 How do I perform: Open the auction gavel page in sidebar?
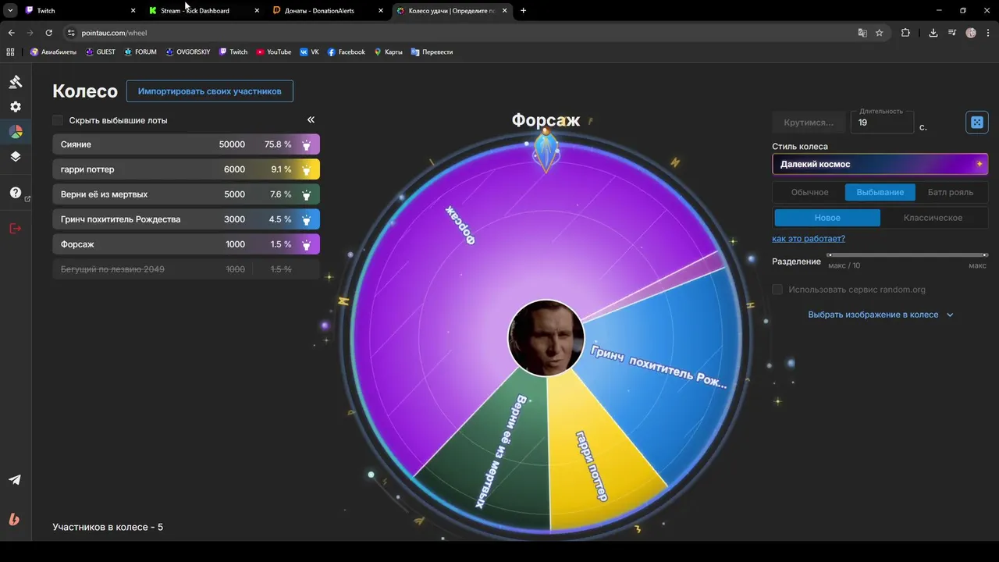coord(16,82)
